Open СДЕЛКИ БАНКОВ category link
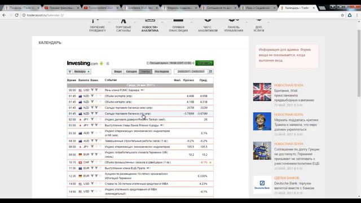 tap(287, 178)
